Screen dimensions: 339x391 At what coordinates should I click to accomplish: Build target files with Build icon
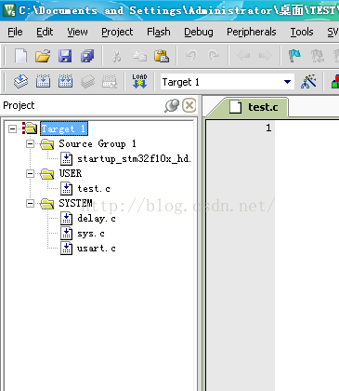43,82
